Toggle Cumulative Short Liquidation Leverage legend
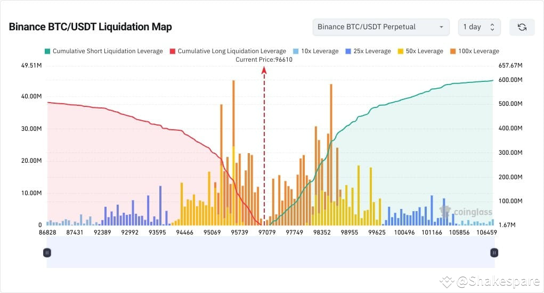This screenshot has width=544, height=293. click(104, 51)
